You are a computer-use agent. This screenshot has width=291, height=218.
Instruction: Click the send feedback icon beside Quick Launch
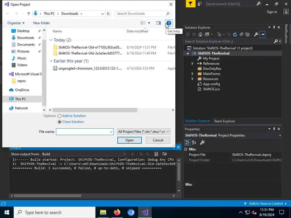click(x=200, y=4)
